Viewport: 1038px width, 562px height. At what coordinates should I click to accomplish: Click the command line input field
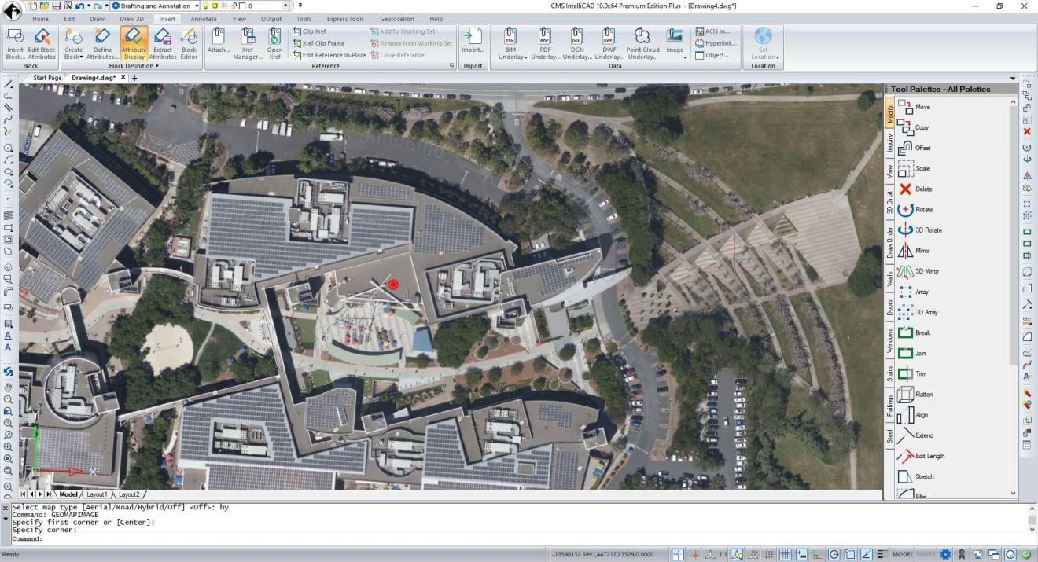click(x=519, y=539)
